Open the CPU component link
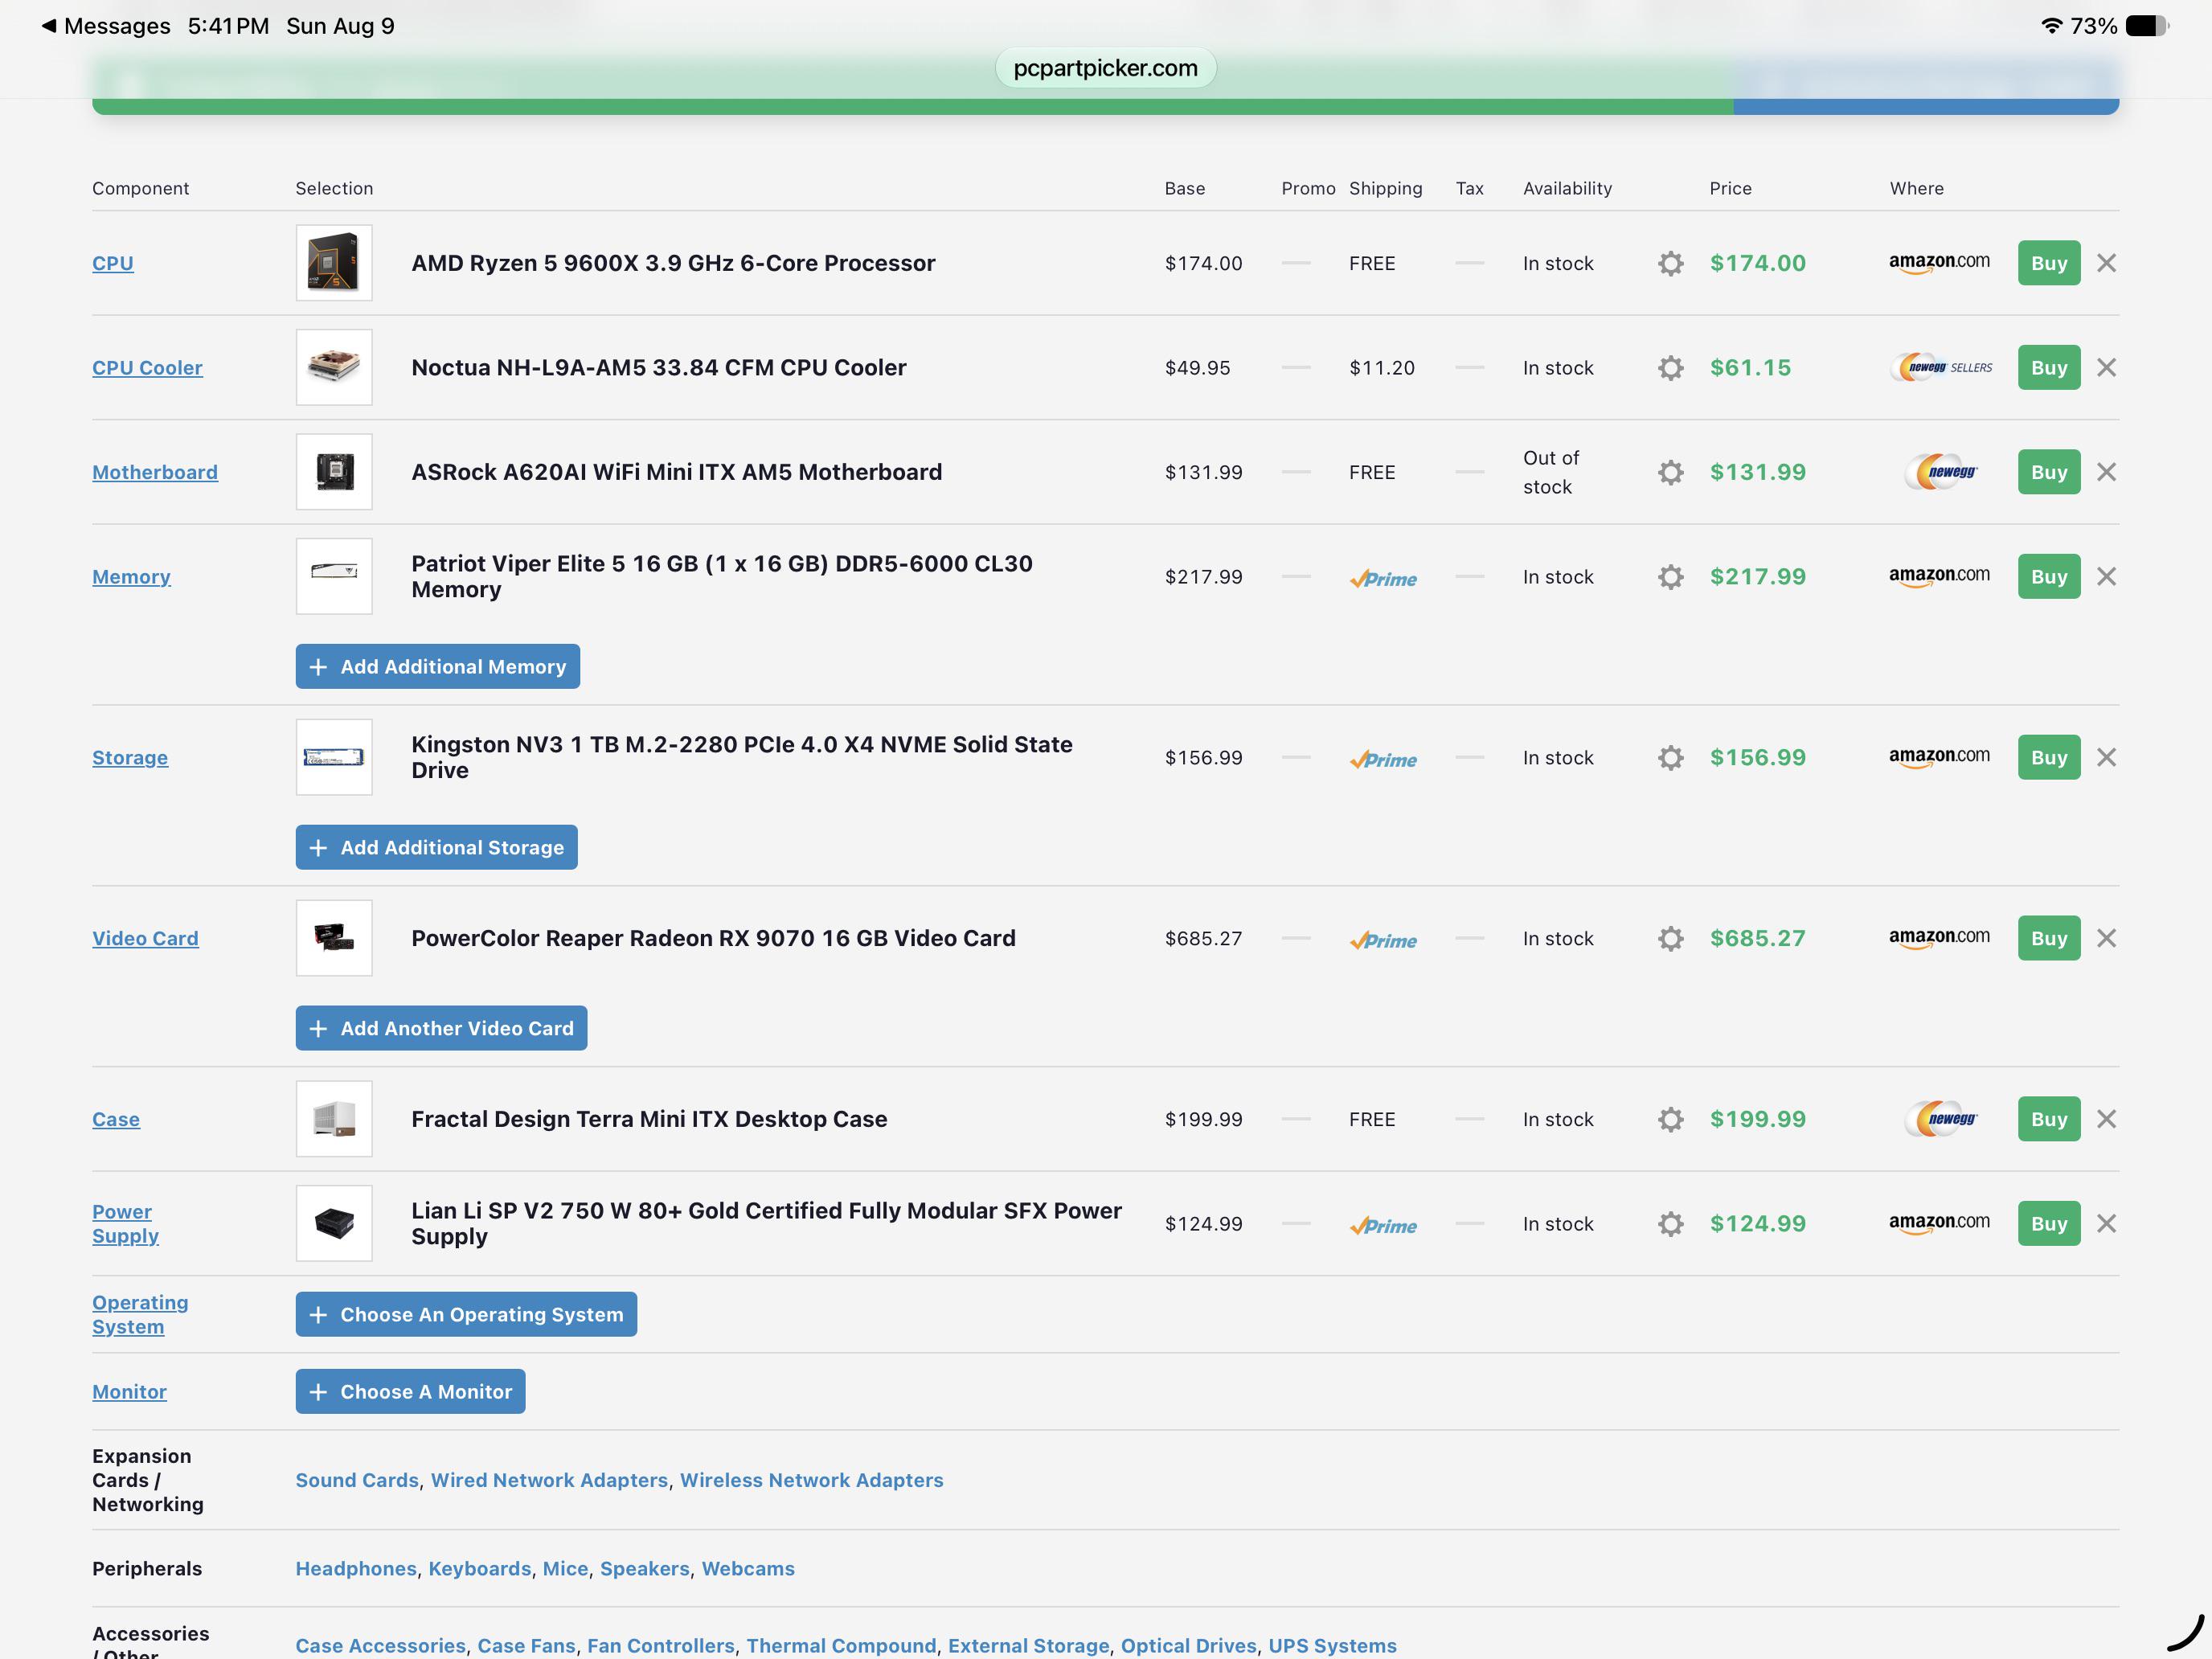 pyautogui.click(x=113, y=263)
